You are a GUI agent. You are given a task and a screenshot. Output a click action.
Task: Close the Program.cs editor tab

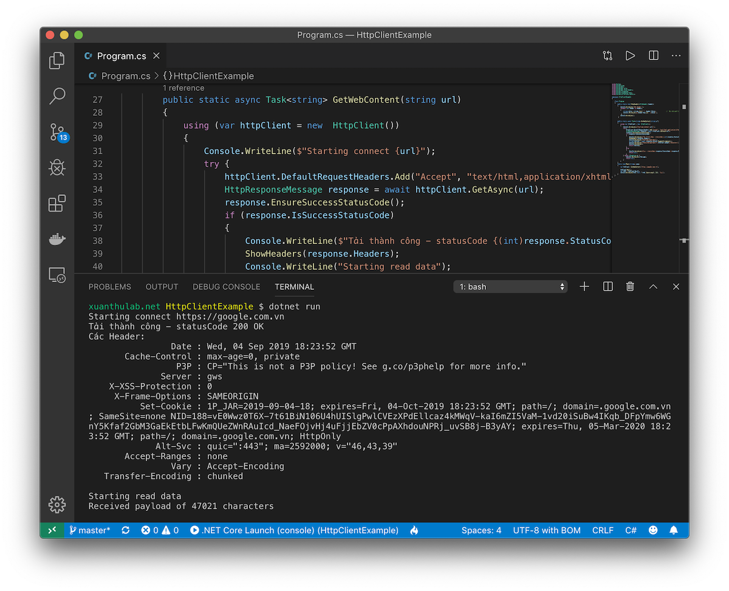point(156,56)
